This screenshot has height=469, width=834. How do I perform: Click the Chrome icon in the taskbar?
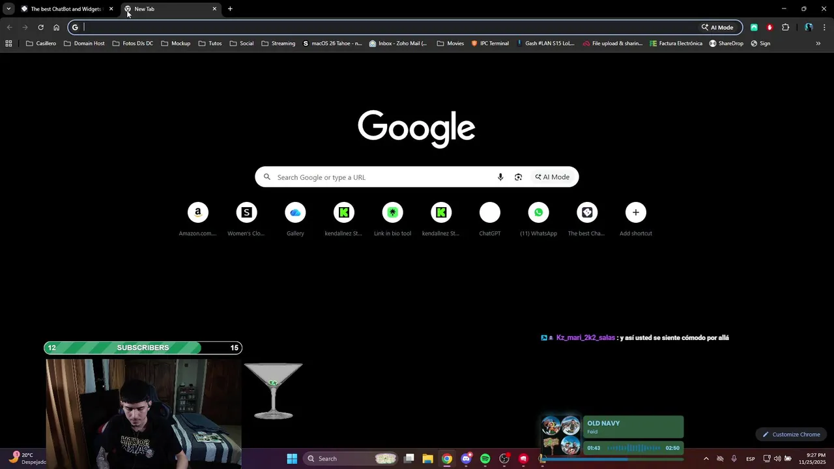point(446,459)
